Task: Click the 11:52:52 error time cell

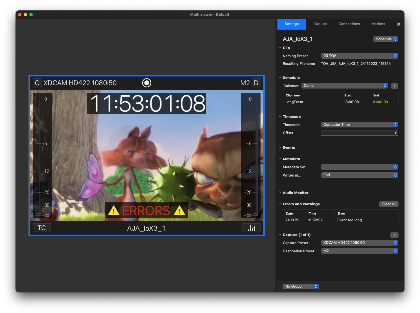Action: pyautogui.click(x=315, y=220)
